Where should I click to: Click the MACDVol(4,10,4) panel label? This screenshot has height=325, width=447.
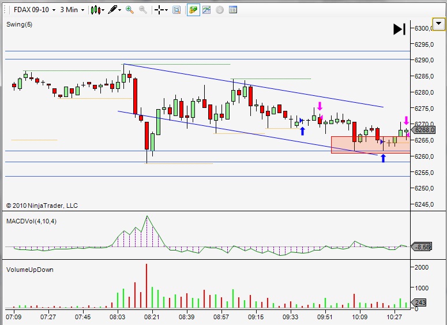pyautogui.click(x=31, y=221)
